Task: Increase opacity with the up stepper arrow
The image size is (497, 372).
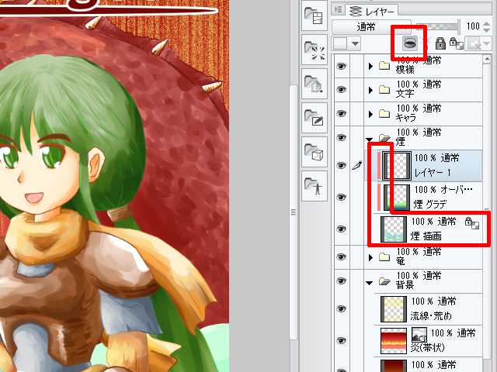Action: point(487,23)
